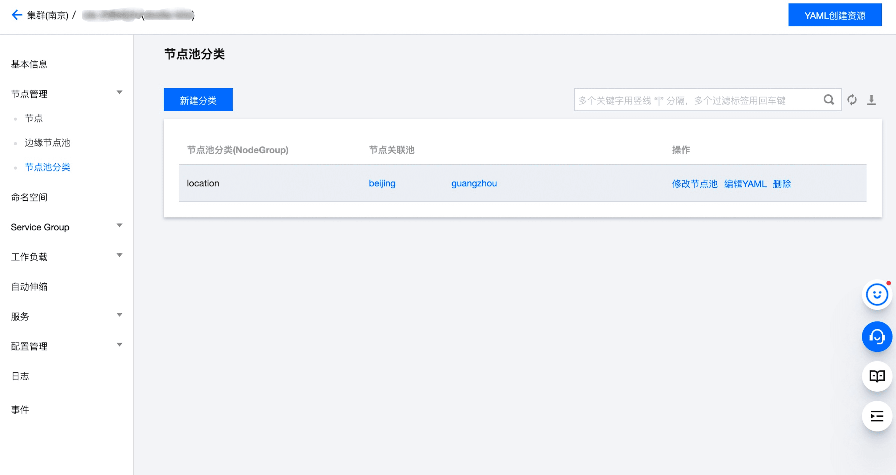Open the smiley face assistant button
896x475 pixels.
(x=876, y=295)
